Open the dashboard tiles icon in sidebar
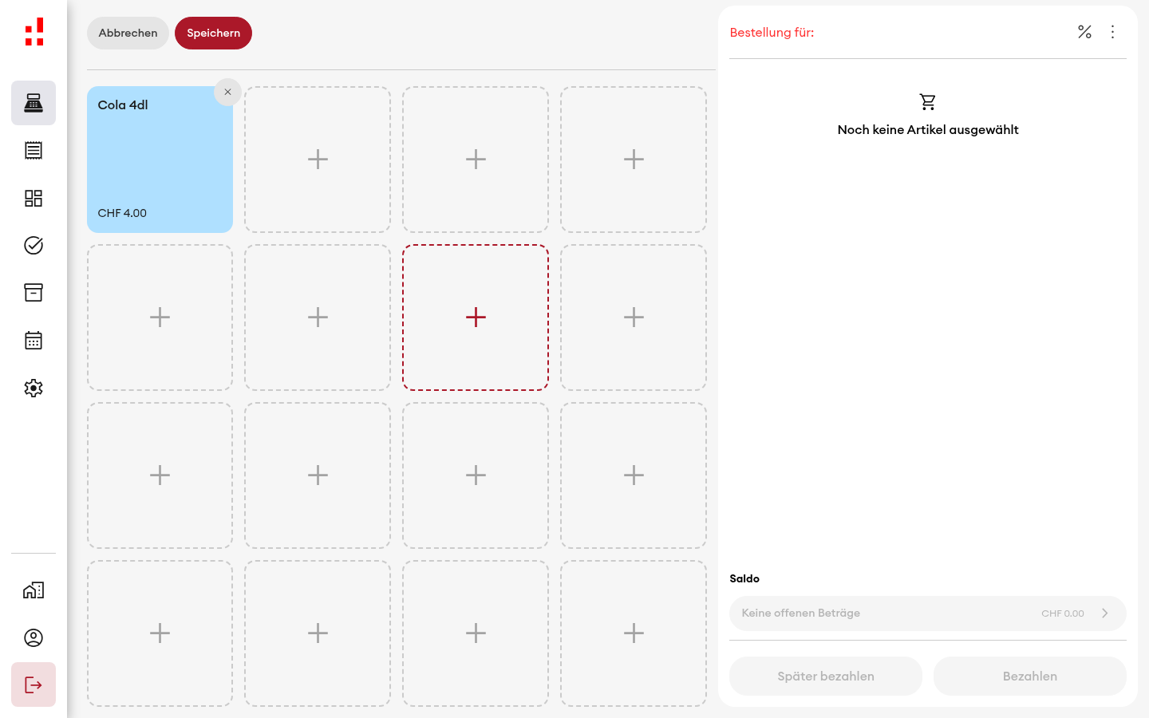 (34, 198)
